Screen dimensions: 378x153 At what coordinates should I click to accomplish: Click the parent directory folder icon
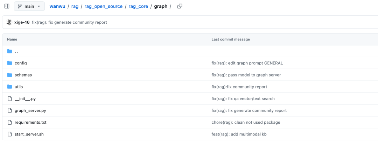[x=10, y=51]
